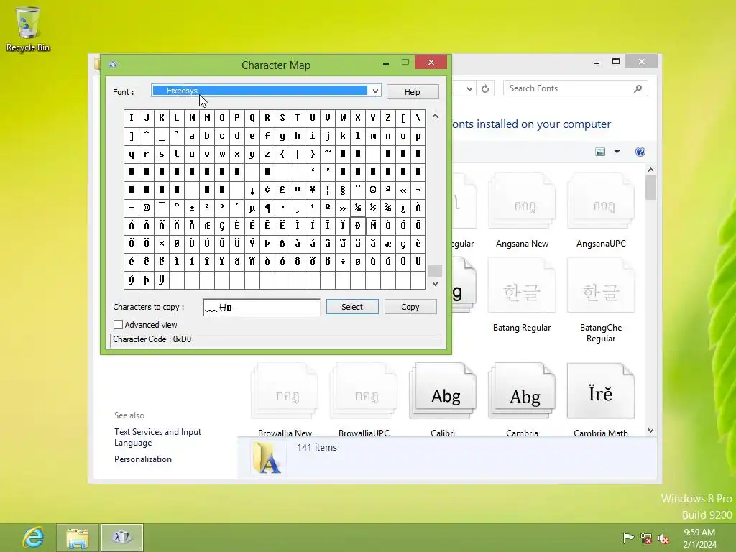Viewport: 736px width, 552px height.
Task: Click the muted volume tray icon
Action: pyautogui.click(x=663, y=538)
